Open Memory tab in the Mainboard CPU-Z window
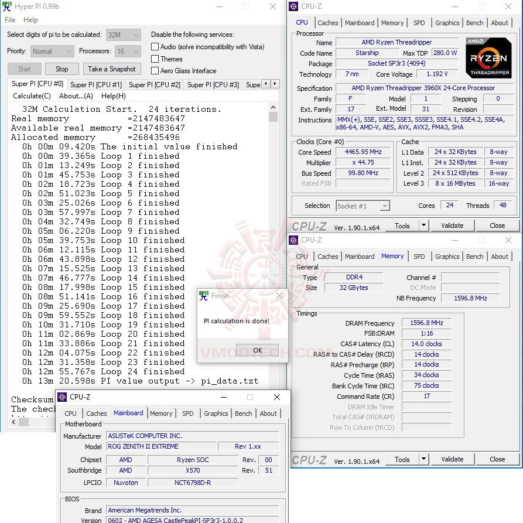The image size is (523, 523). (x=161, y=413)
